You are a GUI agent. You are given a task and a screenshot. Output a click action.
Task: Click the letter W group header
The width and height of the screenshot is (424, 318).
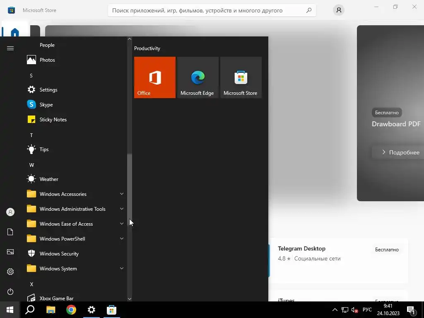[x=31, y=165]
